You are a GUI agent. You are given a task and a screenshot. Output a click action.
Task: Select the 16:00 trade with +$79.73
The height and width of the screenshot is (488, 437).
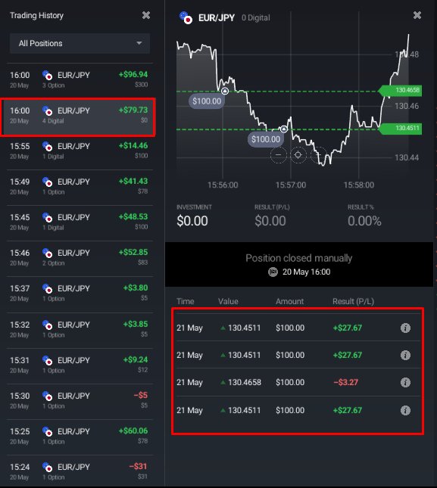pyautogui.click(x=78, y=117)
